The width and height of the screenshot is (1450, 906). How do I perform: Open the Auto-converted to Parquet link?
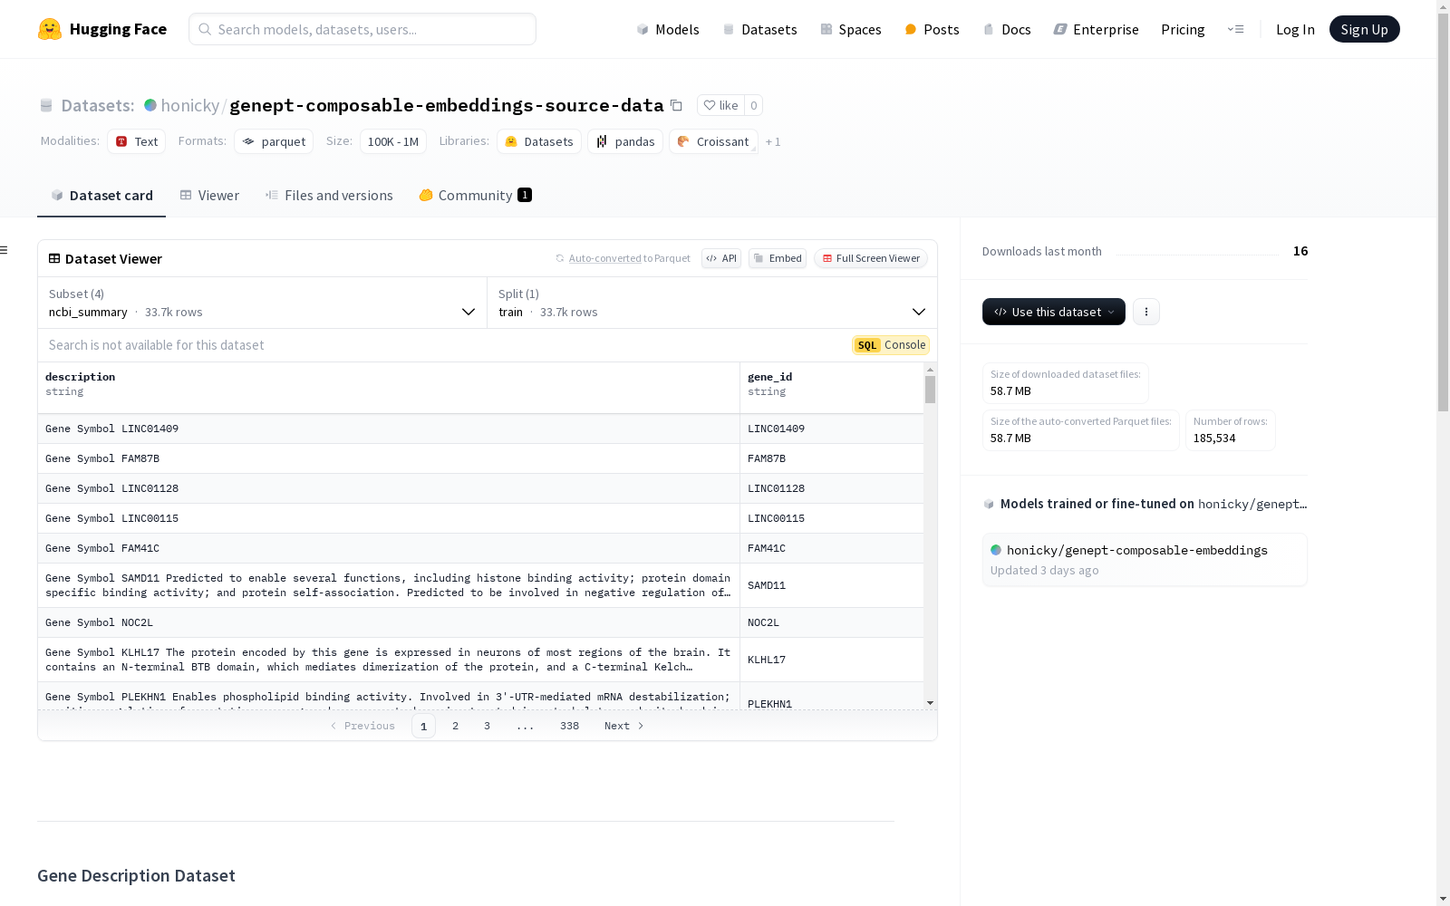(x=623, y=258)
